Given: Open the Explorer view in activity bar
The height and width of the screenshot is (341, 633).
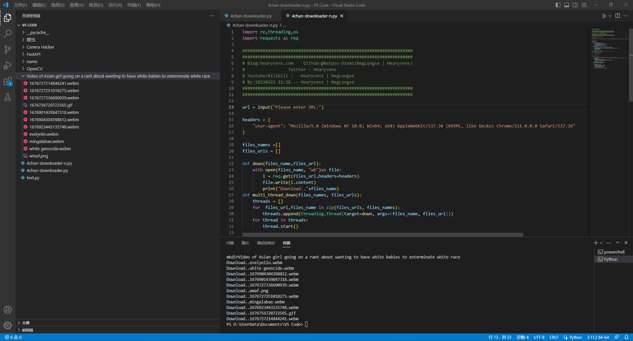Looking at the screenshot, I should (8, 17).
